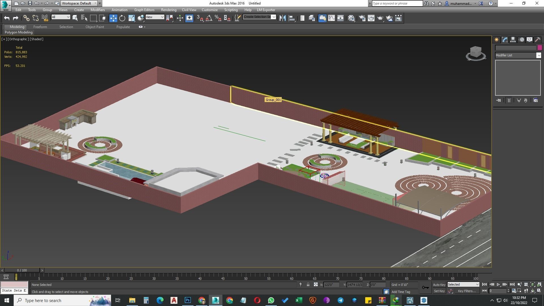This screenshot has width=544, height=306.
Task: Open the Mirror tool
Action: pos(282,18)
